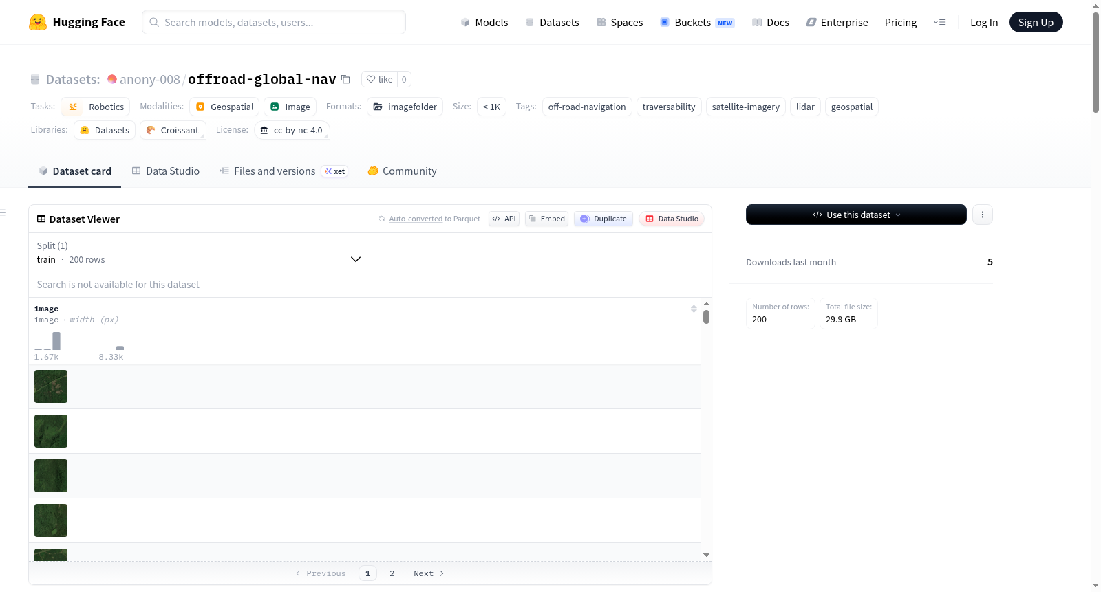This screenshot has width=1101, height=592.
Task: Click the viewer scrollbar up arrow
Action: (706, 303)
